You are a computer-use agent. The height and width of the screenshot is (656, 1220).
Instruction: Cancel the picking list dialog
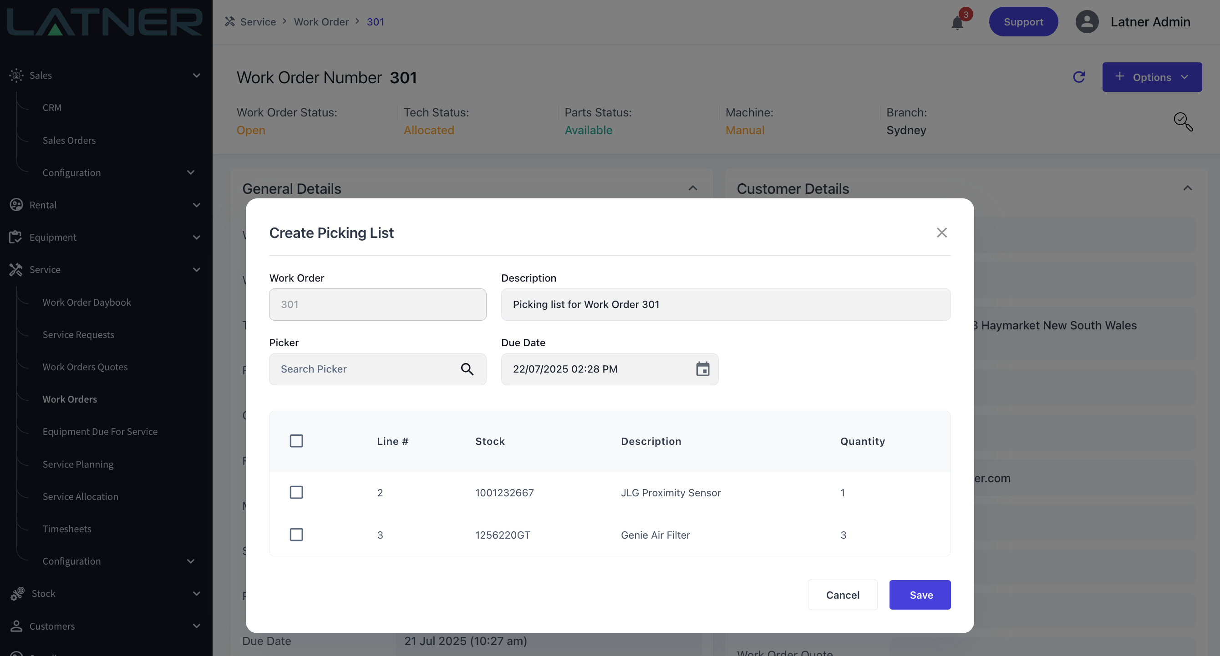click(x=842, y=595)
